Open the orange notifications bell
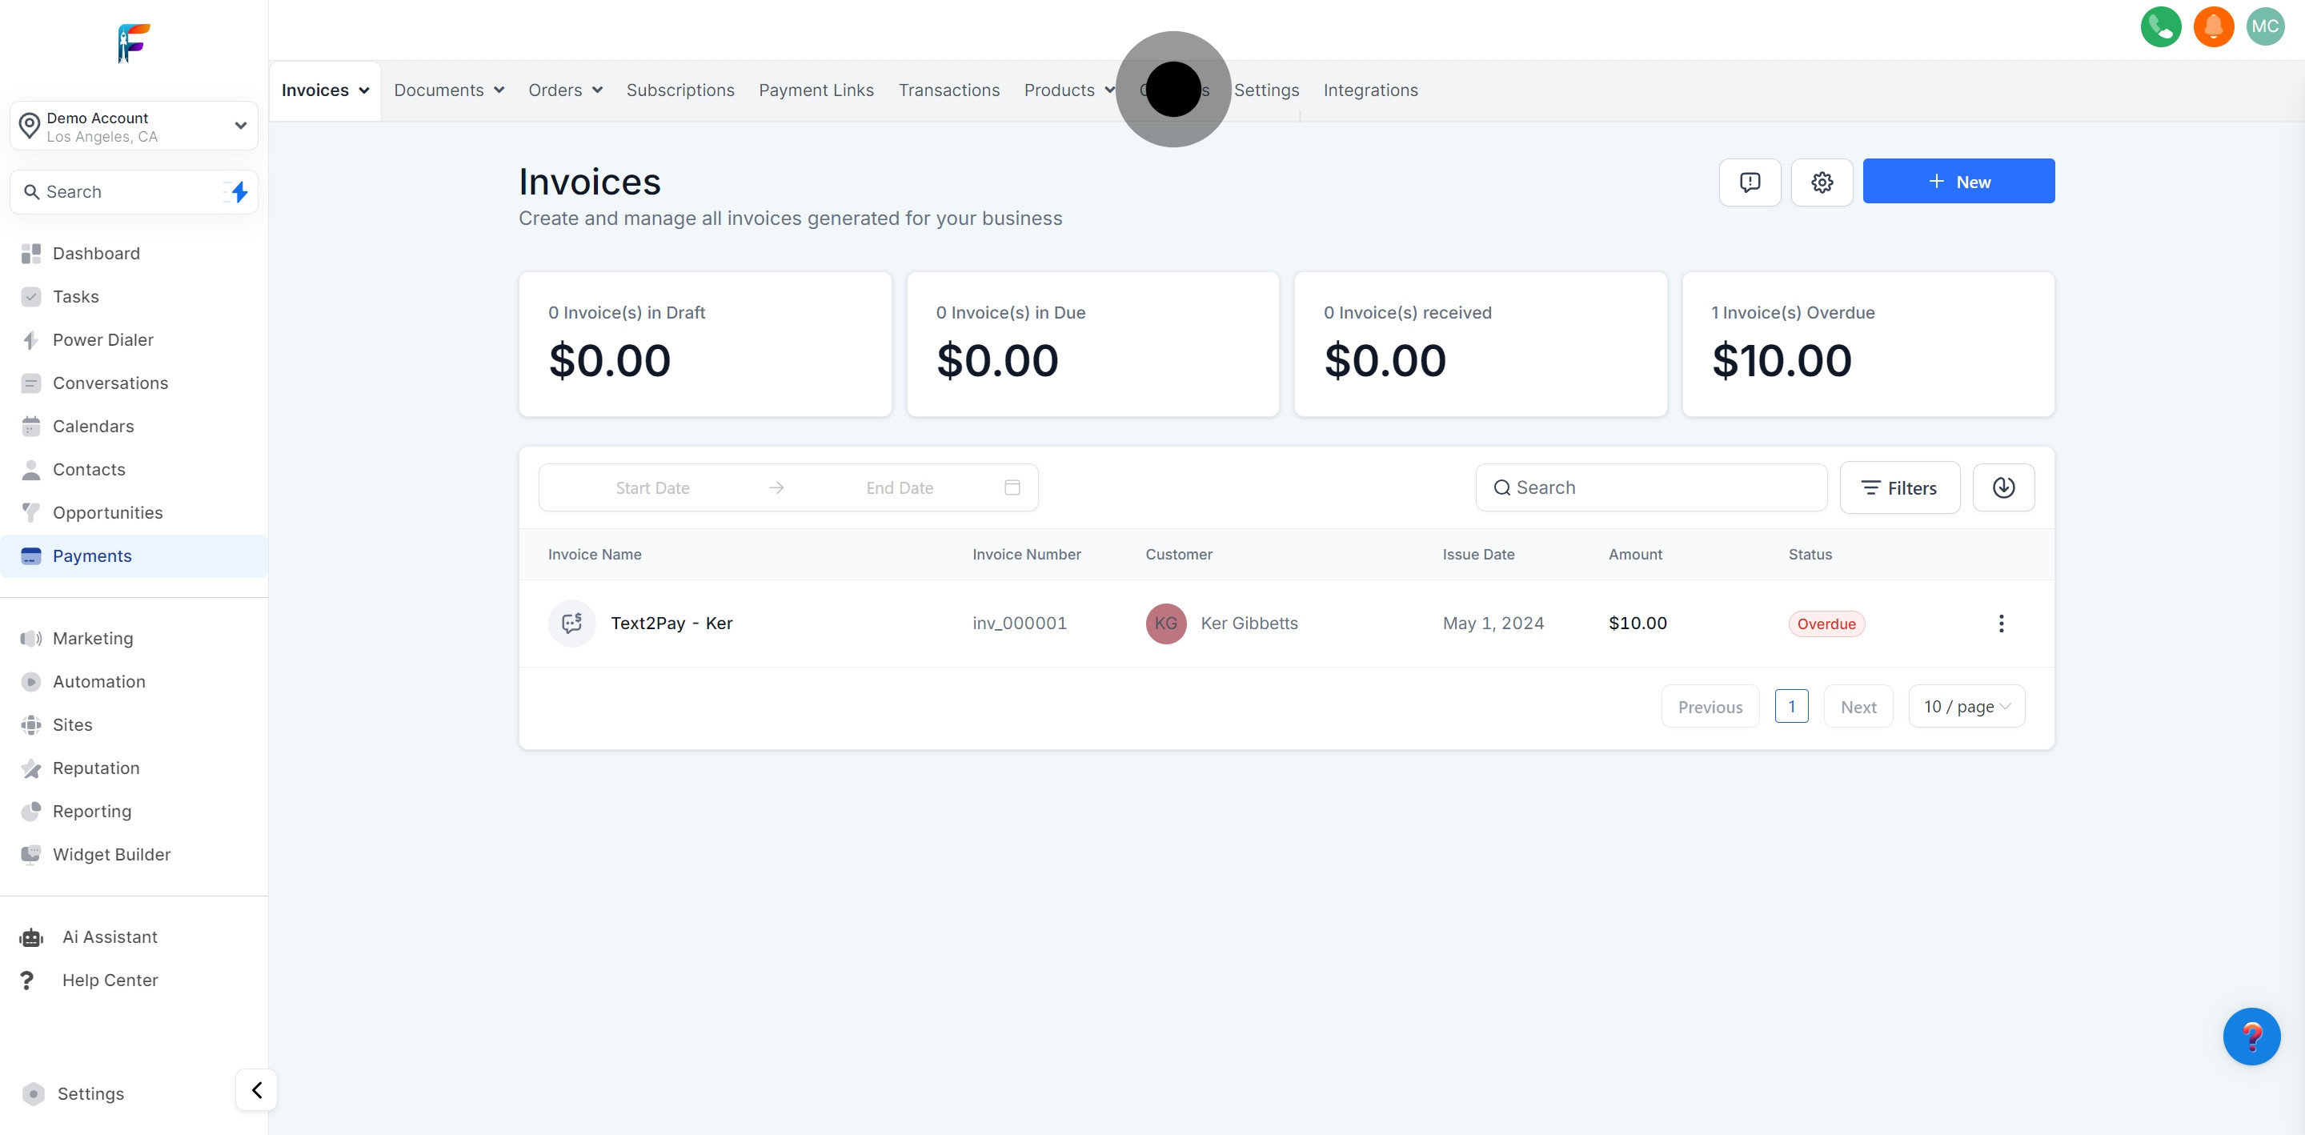Image resolution: width=2305 pixels, height=1135 pixels. click(x=2213, y=27)
